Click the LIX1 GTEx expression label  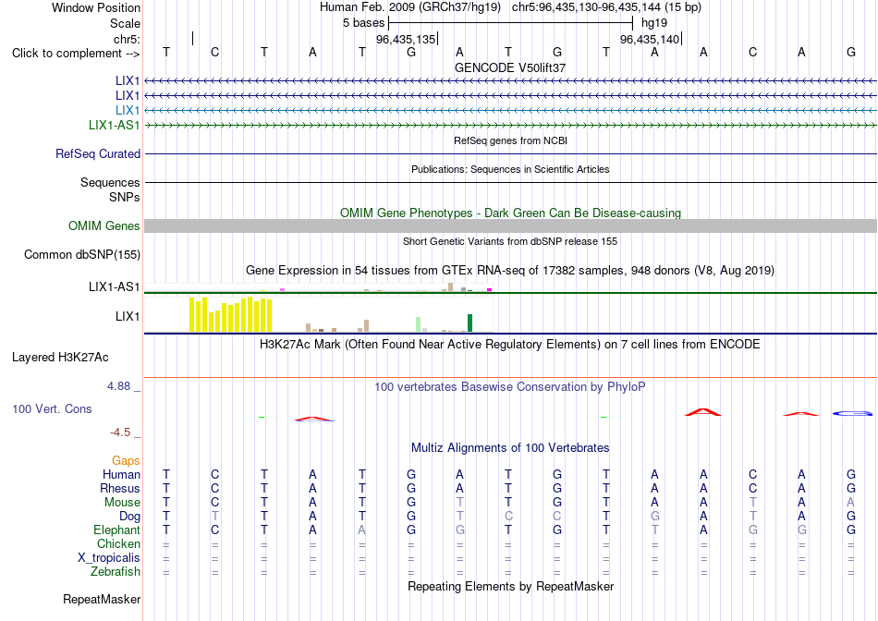click(128, 316)
